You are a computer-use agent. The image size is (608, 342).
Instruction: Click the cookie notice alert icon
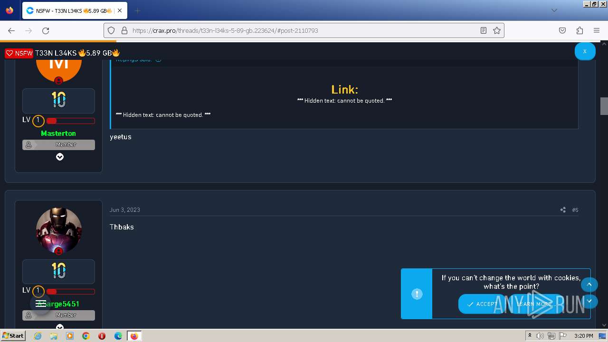coord(417,294)
